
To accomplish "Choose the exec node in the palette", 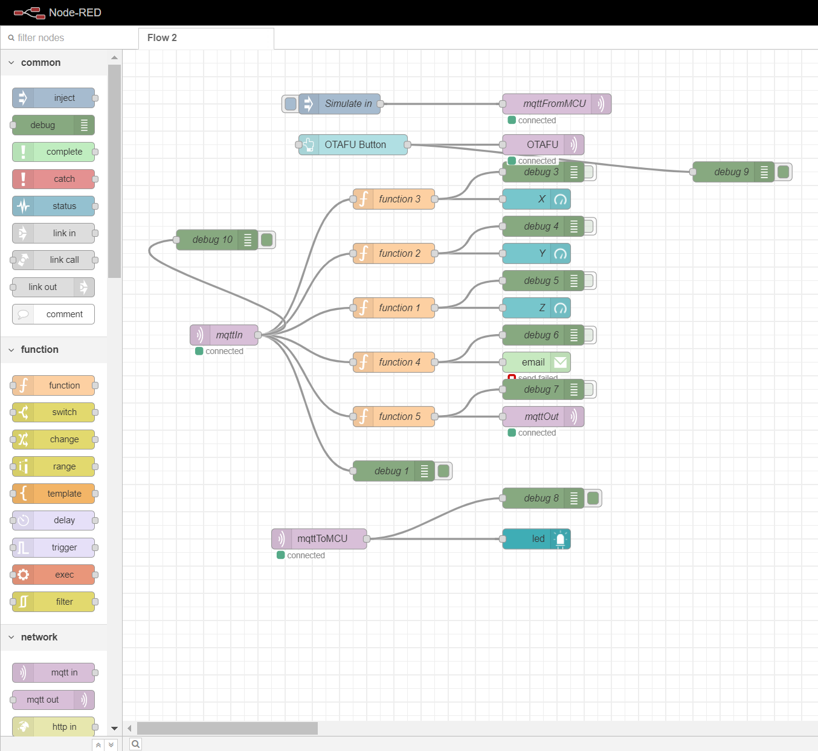I will [53, 575].
